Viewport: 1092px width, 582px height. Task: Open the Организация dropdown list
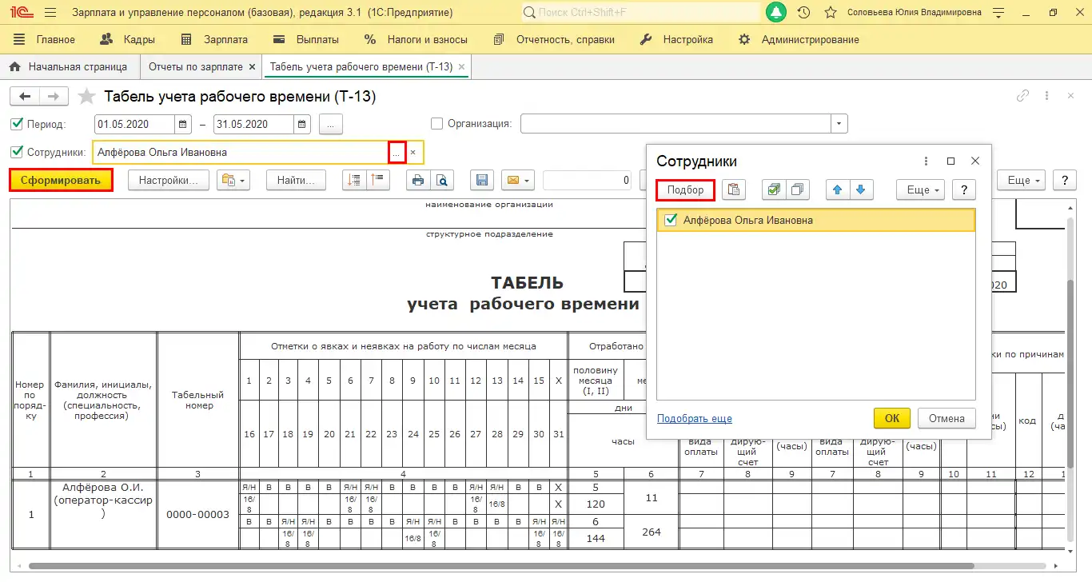pos(839,122)
